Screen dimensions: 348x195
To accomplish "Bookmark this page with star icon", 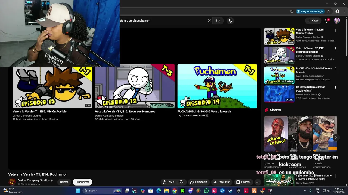I will [328, 11].
